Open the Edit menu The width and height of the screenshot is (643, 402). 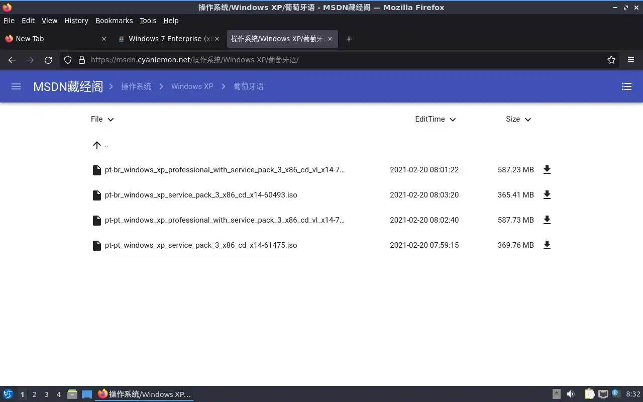click(28, 21)
